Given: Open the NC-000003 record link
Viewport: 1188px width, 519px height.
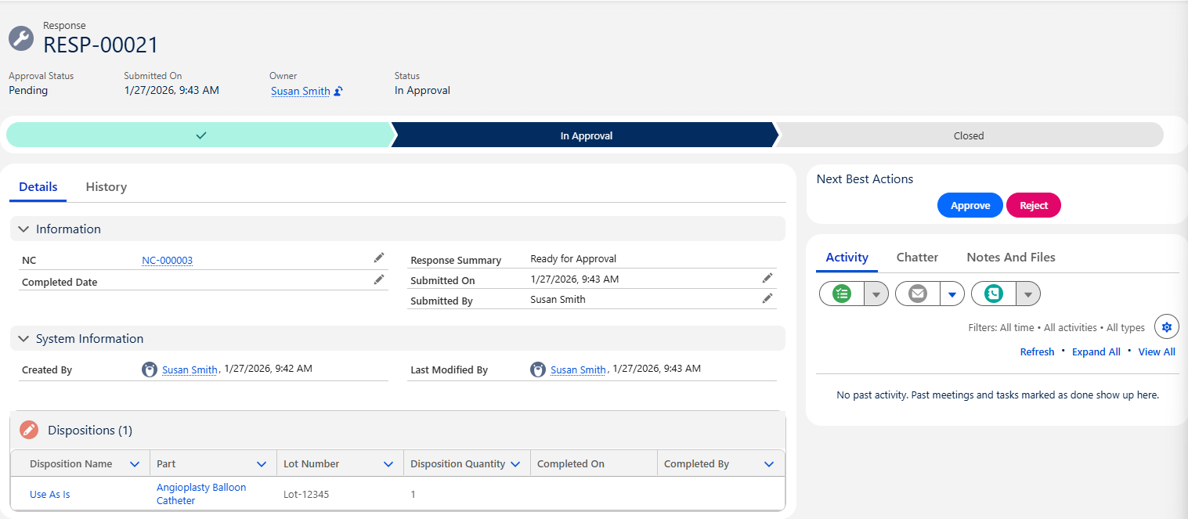Looking at the screenshot, I should [167, 261].
